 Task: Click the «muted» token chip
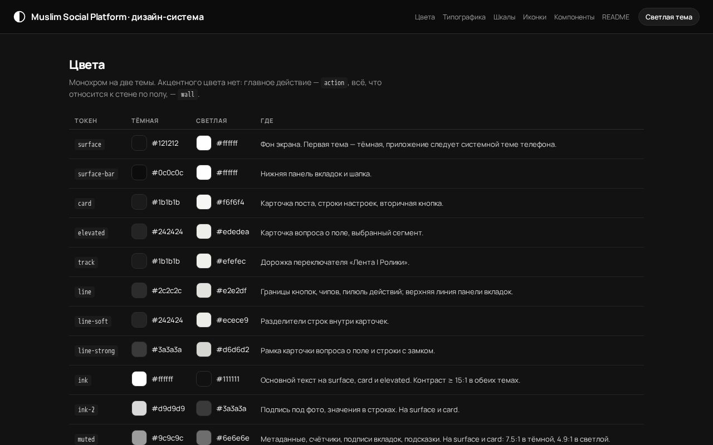click(x=86, y=439)
